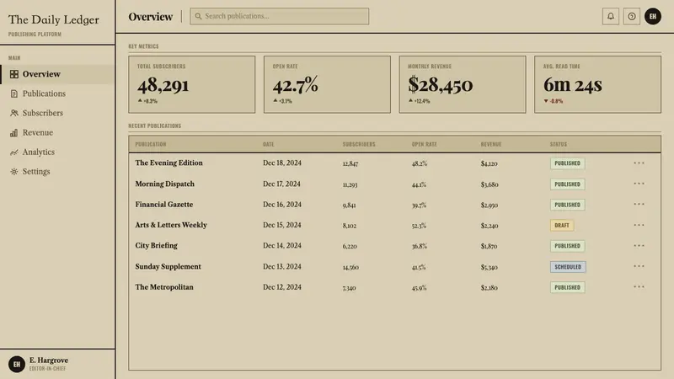674x379 pixels.
Task: Open The Metropolitan publication
Action: [164, 287]
